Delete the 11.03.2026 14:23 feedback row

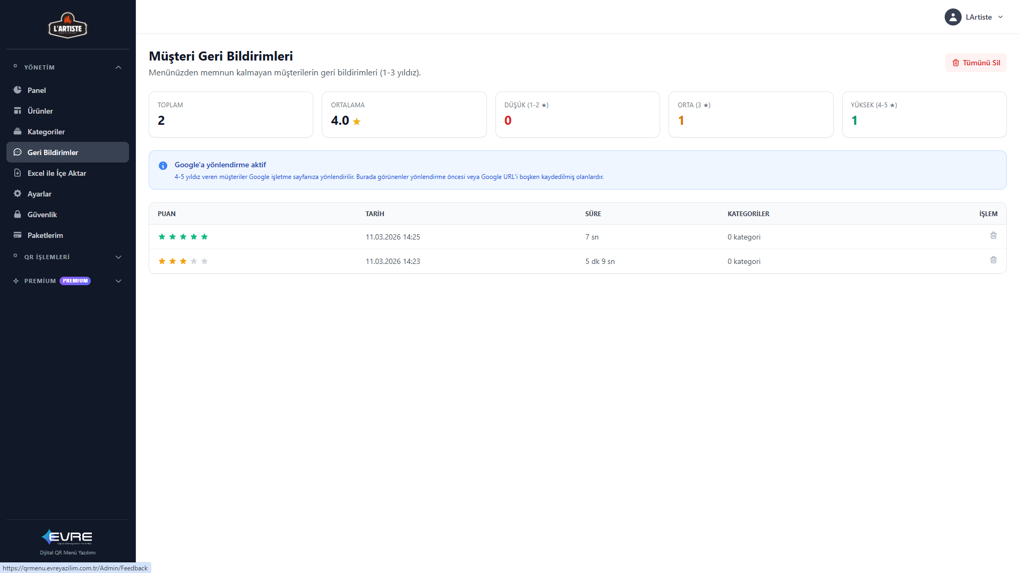[x=993, y=260]
